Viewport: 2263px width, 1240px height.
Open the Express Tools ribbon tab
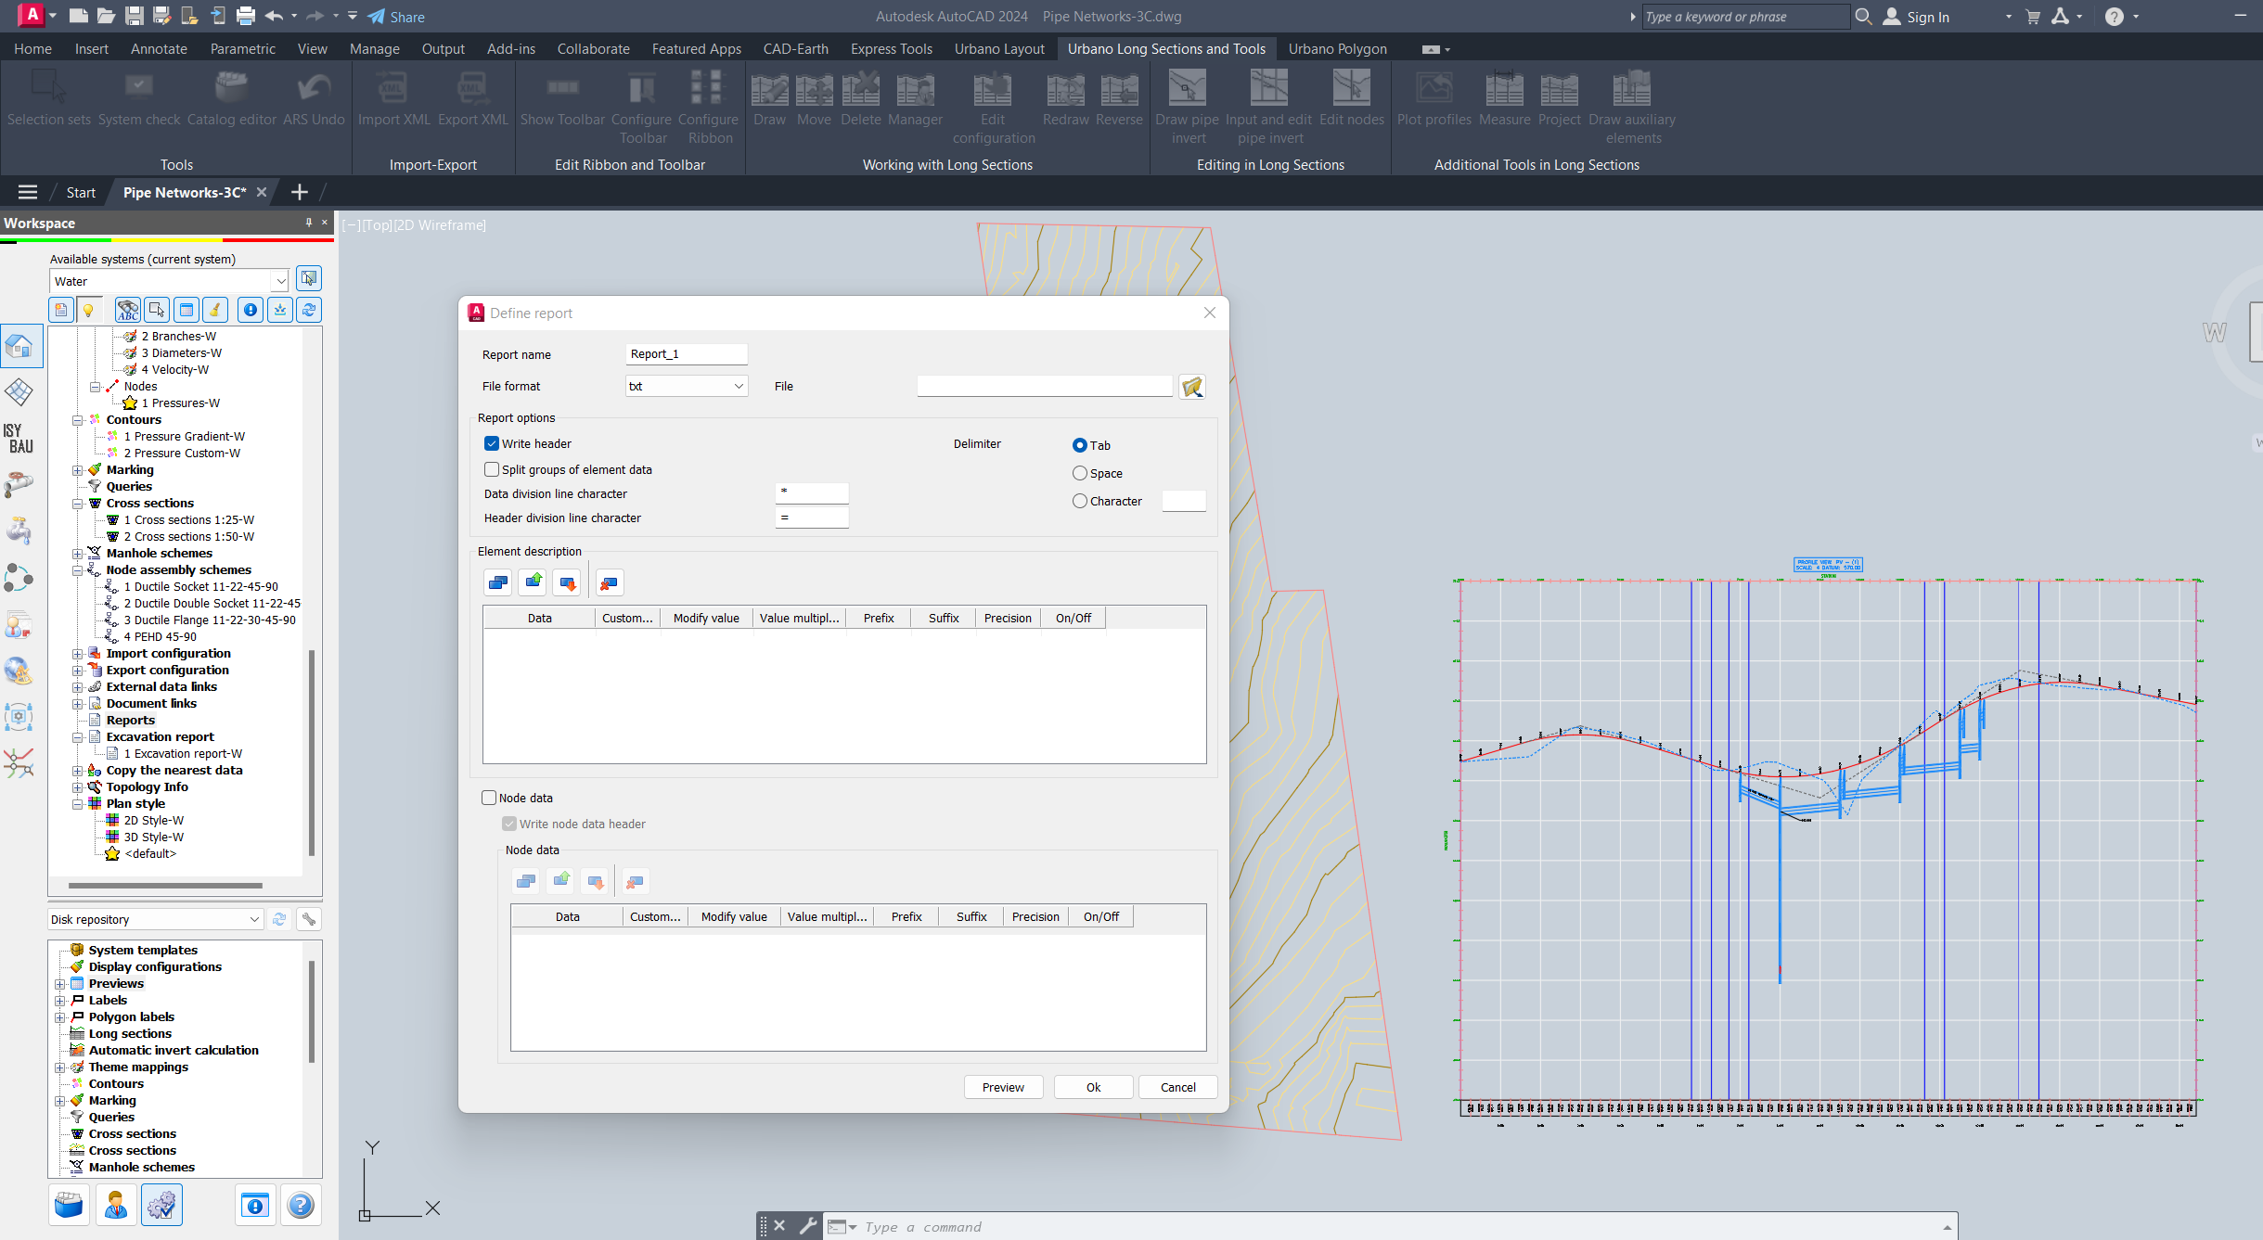pos(891,49)
